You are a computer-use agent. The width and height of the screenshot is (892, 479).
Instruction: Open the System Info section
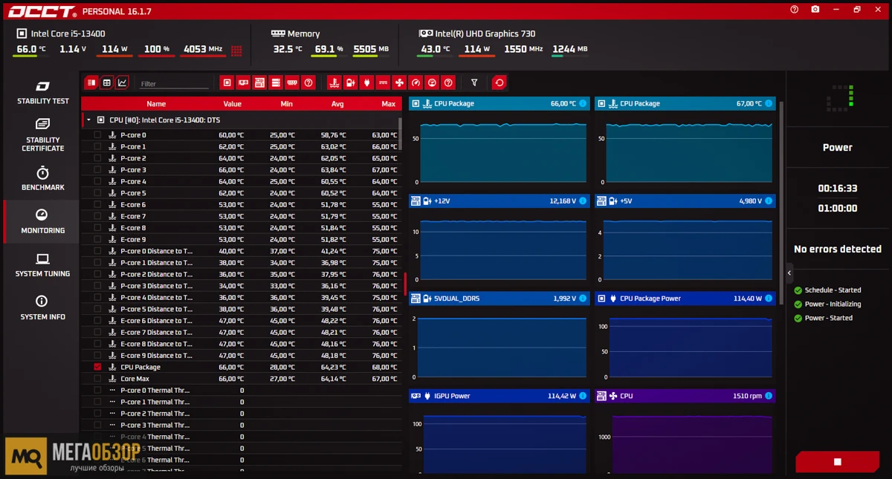tap(42, 308)
